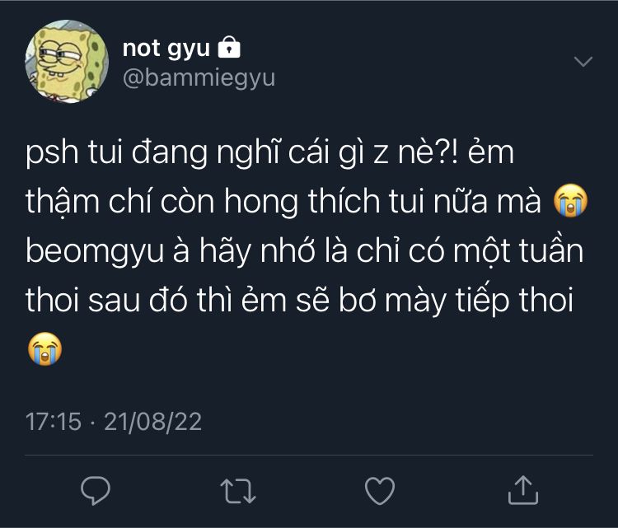Viewport: 618px width, 528px height.
Task: Click the word "nghĩ" in the first line
Action: [248, 152]
